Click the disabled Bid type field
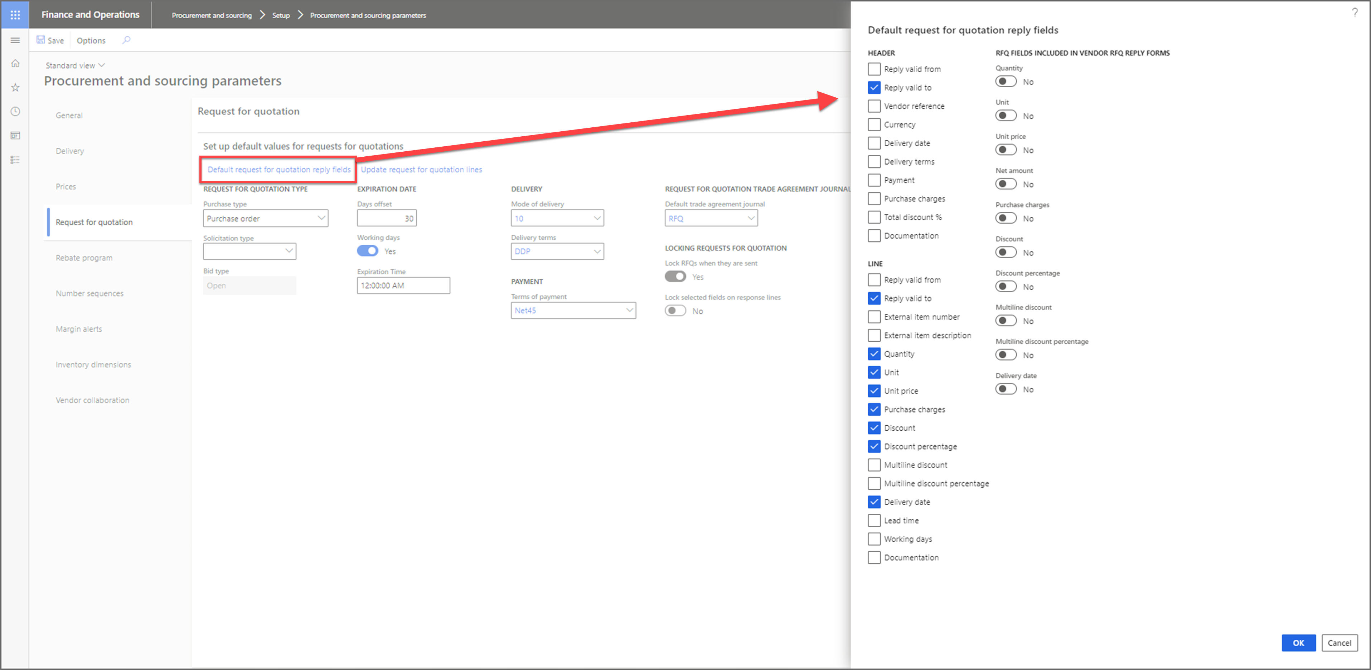This screenshot has height=670, width=1371. pyautogui.click(x=249, y=285)
